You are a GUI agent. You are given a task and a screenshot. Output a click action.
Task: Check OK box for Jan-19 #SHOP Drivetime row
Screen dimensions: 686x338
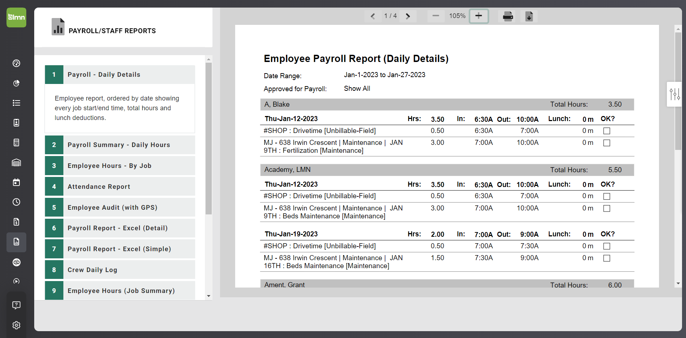[607, 246]
